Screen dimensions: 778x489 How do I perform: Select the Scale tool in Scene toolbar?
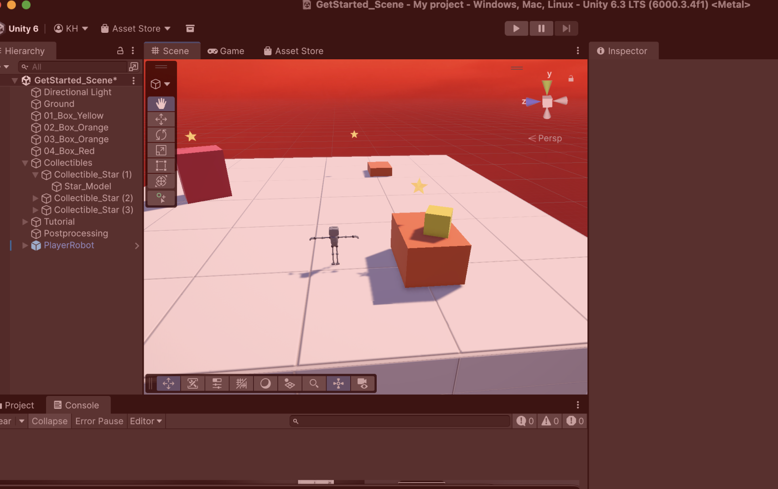(x=161, y=151)
